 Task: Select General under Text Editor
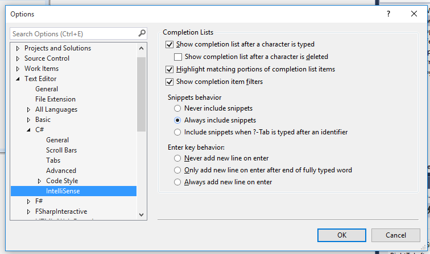click(x=47, y=89)
